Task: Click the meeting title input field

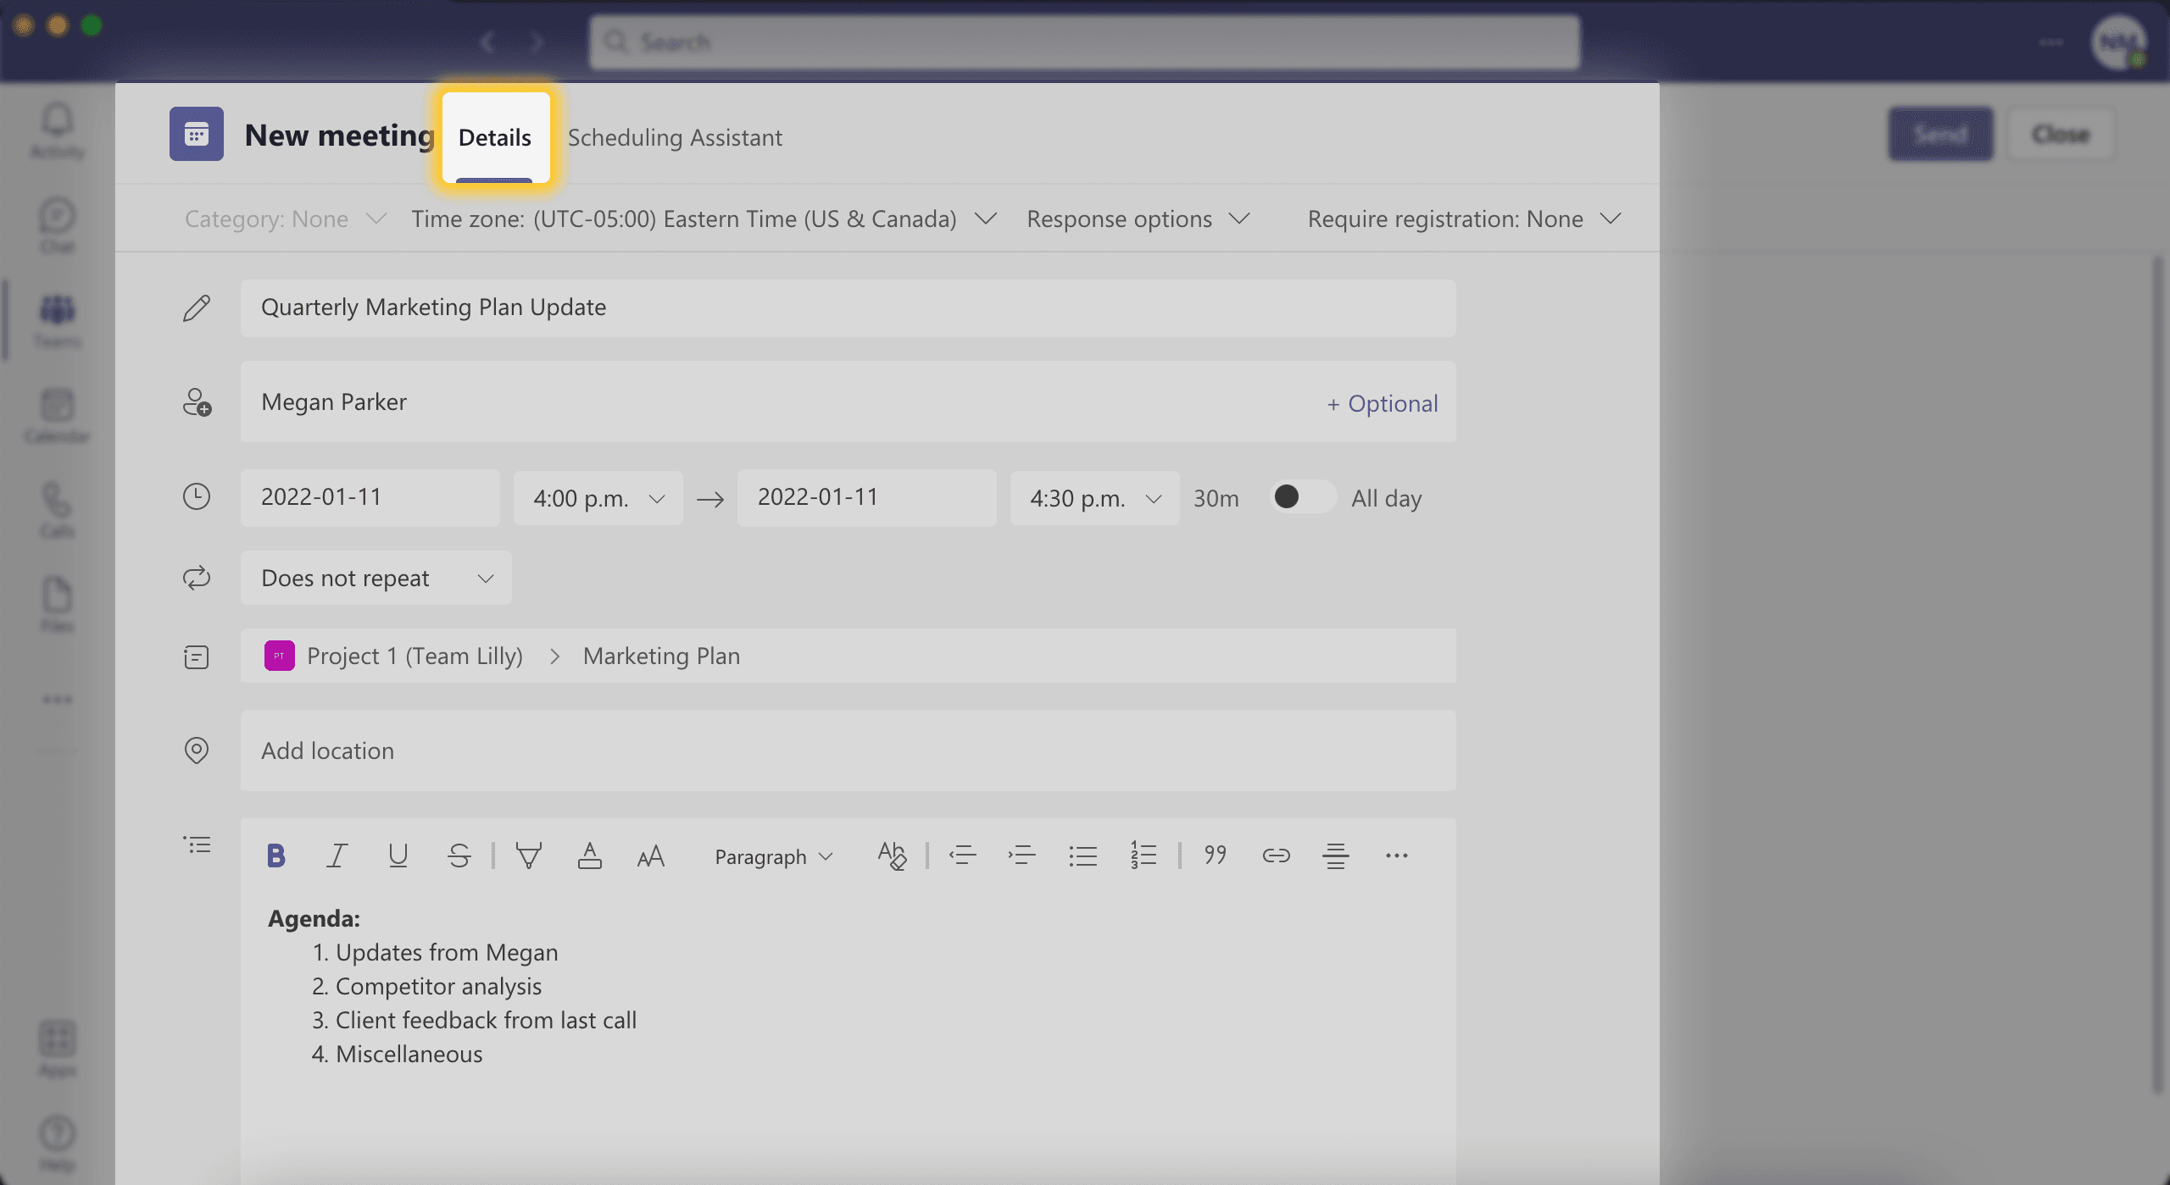Action: coord(849,308)
